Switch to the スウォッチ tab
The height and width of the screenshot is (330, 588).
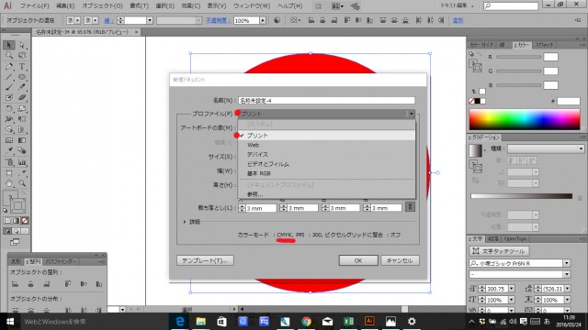544,45
